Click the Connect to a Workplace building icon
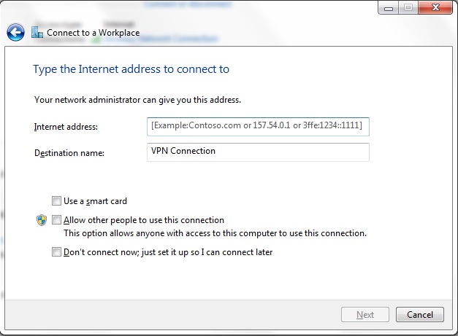Screen dimensions: 458x336 pyautogui.click(x=37, y=32)
